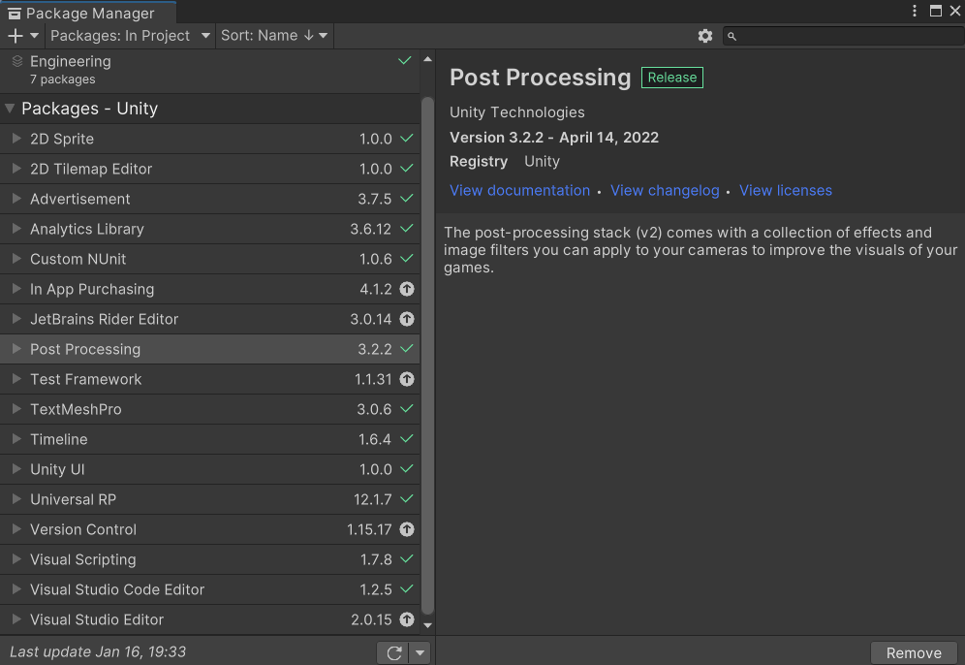Select the Visual Scripting package
Screen dimensions: 965x665
210,559
